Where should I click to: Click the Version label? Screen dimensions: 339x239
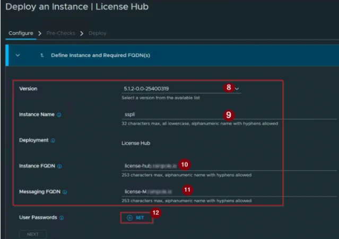tap(28, 88)
